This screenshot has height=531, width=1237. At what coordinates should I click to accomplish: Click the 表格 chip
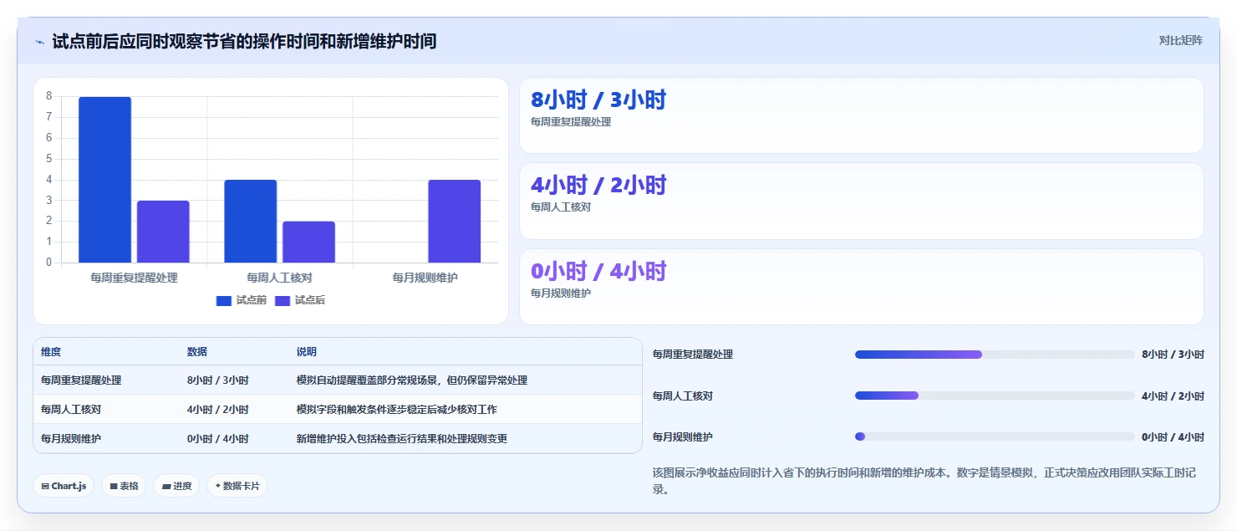tap(124, 486)
